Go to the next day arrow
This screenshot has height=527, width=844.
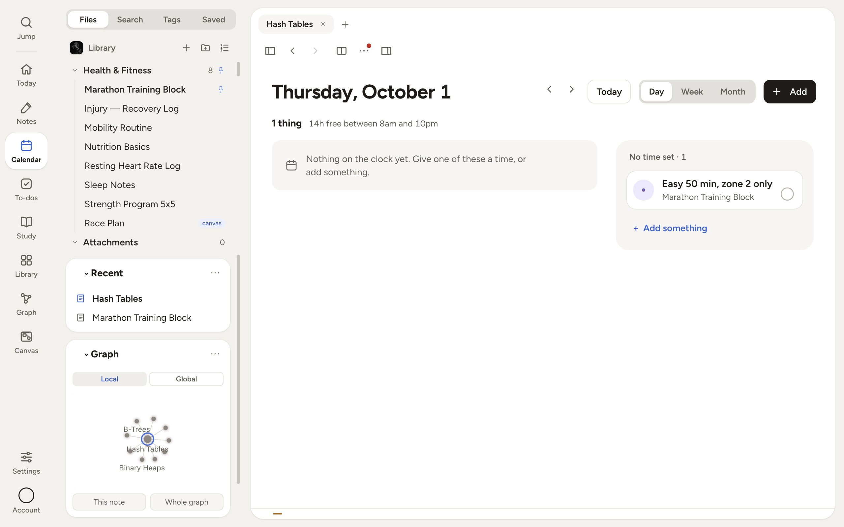pos(571,90)
